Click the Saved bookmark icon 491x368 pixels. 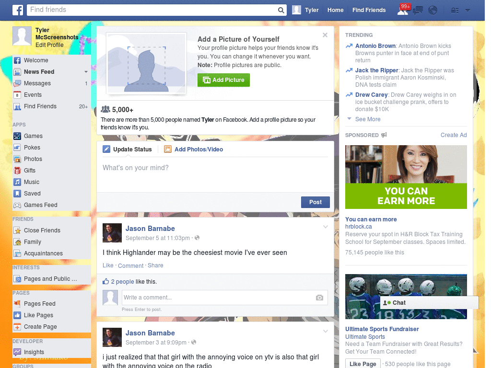click(x=17, y=194)
